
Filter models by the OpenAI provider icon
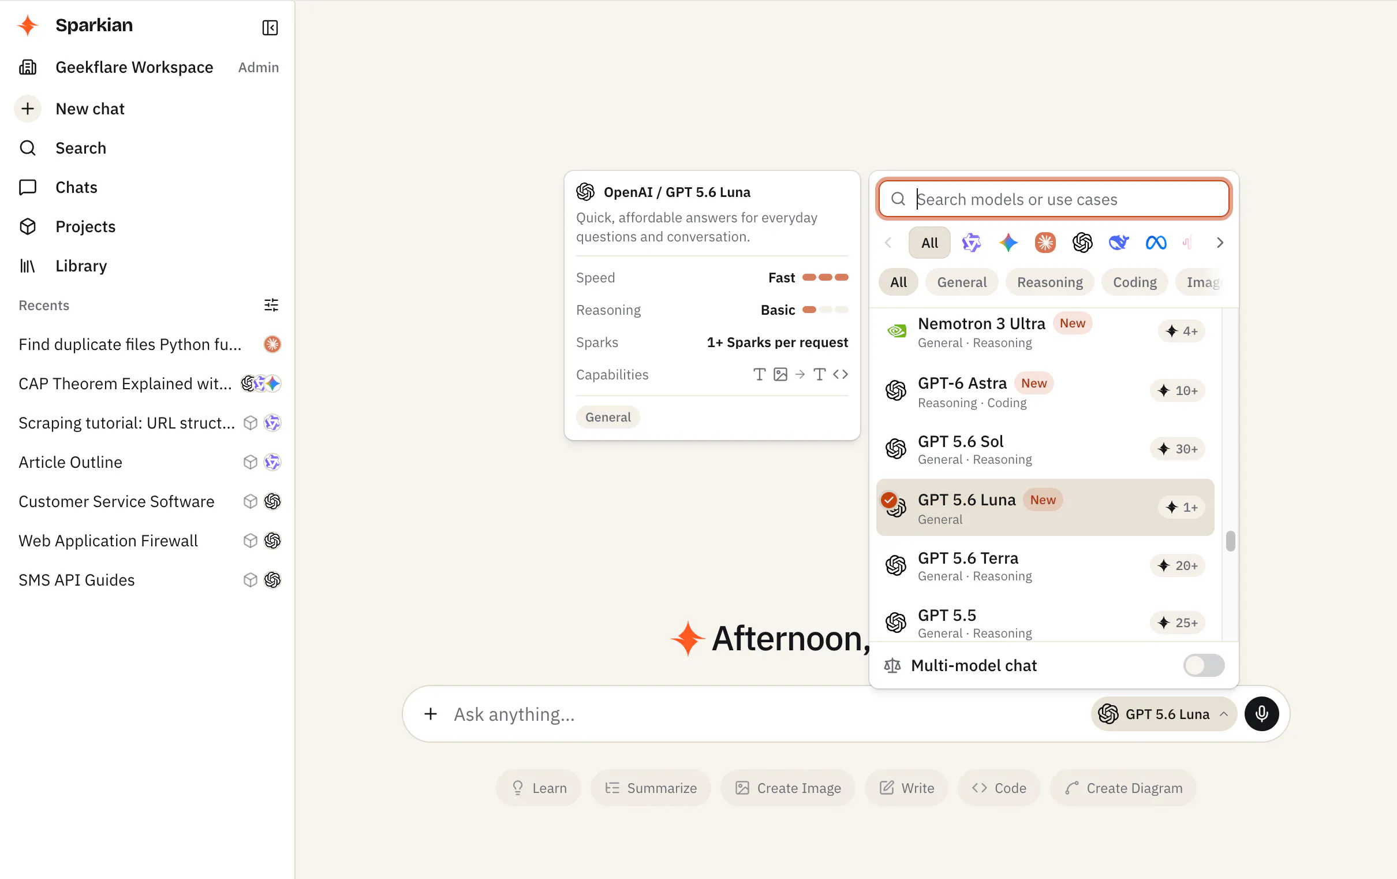(1082, 243)
